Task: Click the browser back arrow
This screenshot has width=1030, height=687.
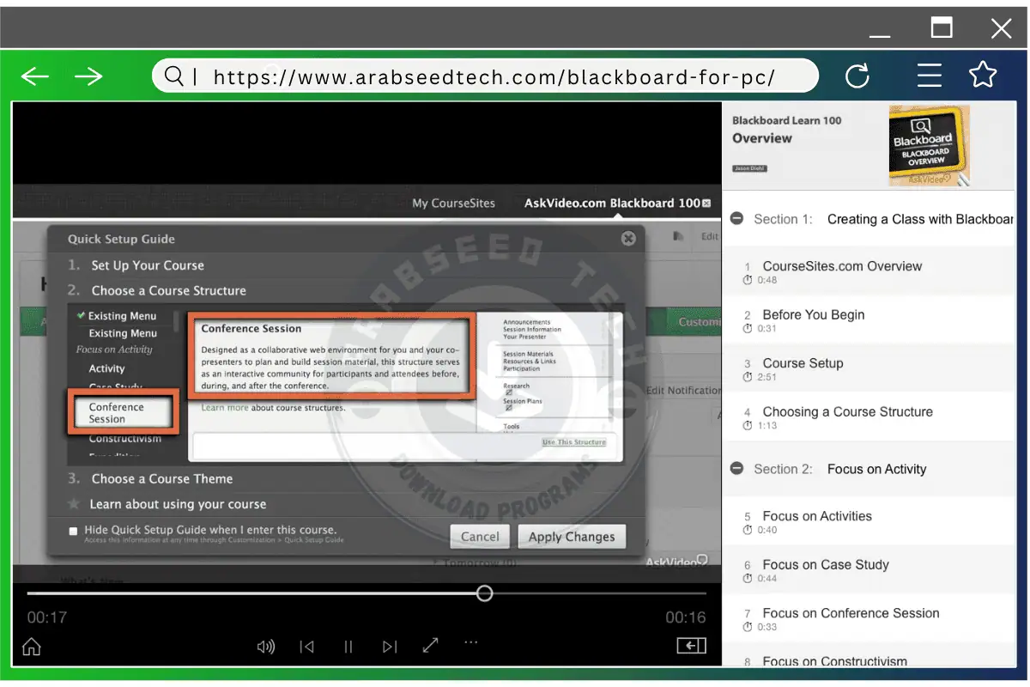Action: point(35,76)
